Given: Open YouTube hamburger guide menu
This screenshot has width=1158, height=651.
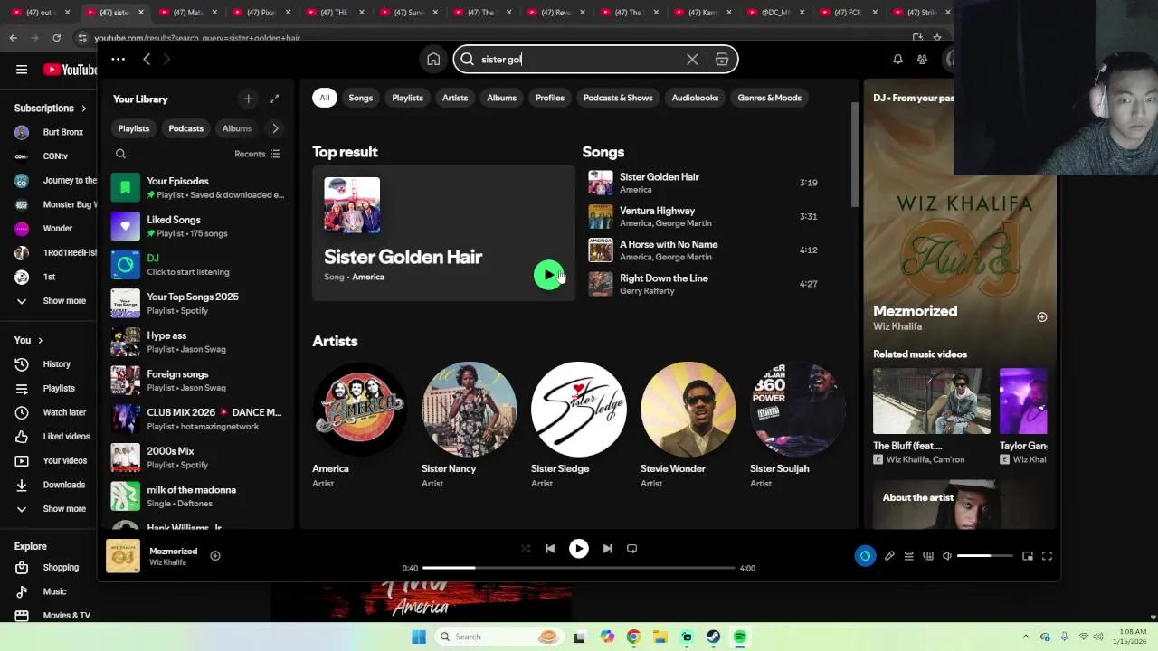Looking at the screenshot, I should tap(22, 70).
